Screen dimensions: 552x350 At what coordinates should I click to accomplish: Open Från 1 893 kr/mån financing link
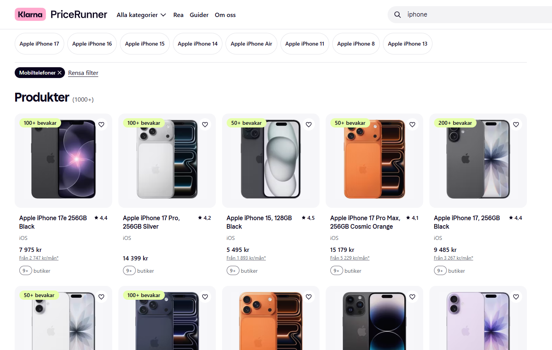click(246, 258)
